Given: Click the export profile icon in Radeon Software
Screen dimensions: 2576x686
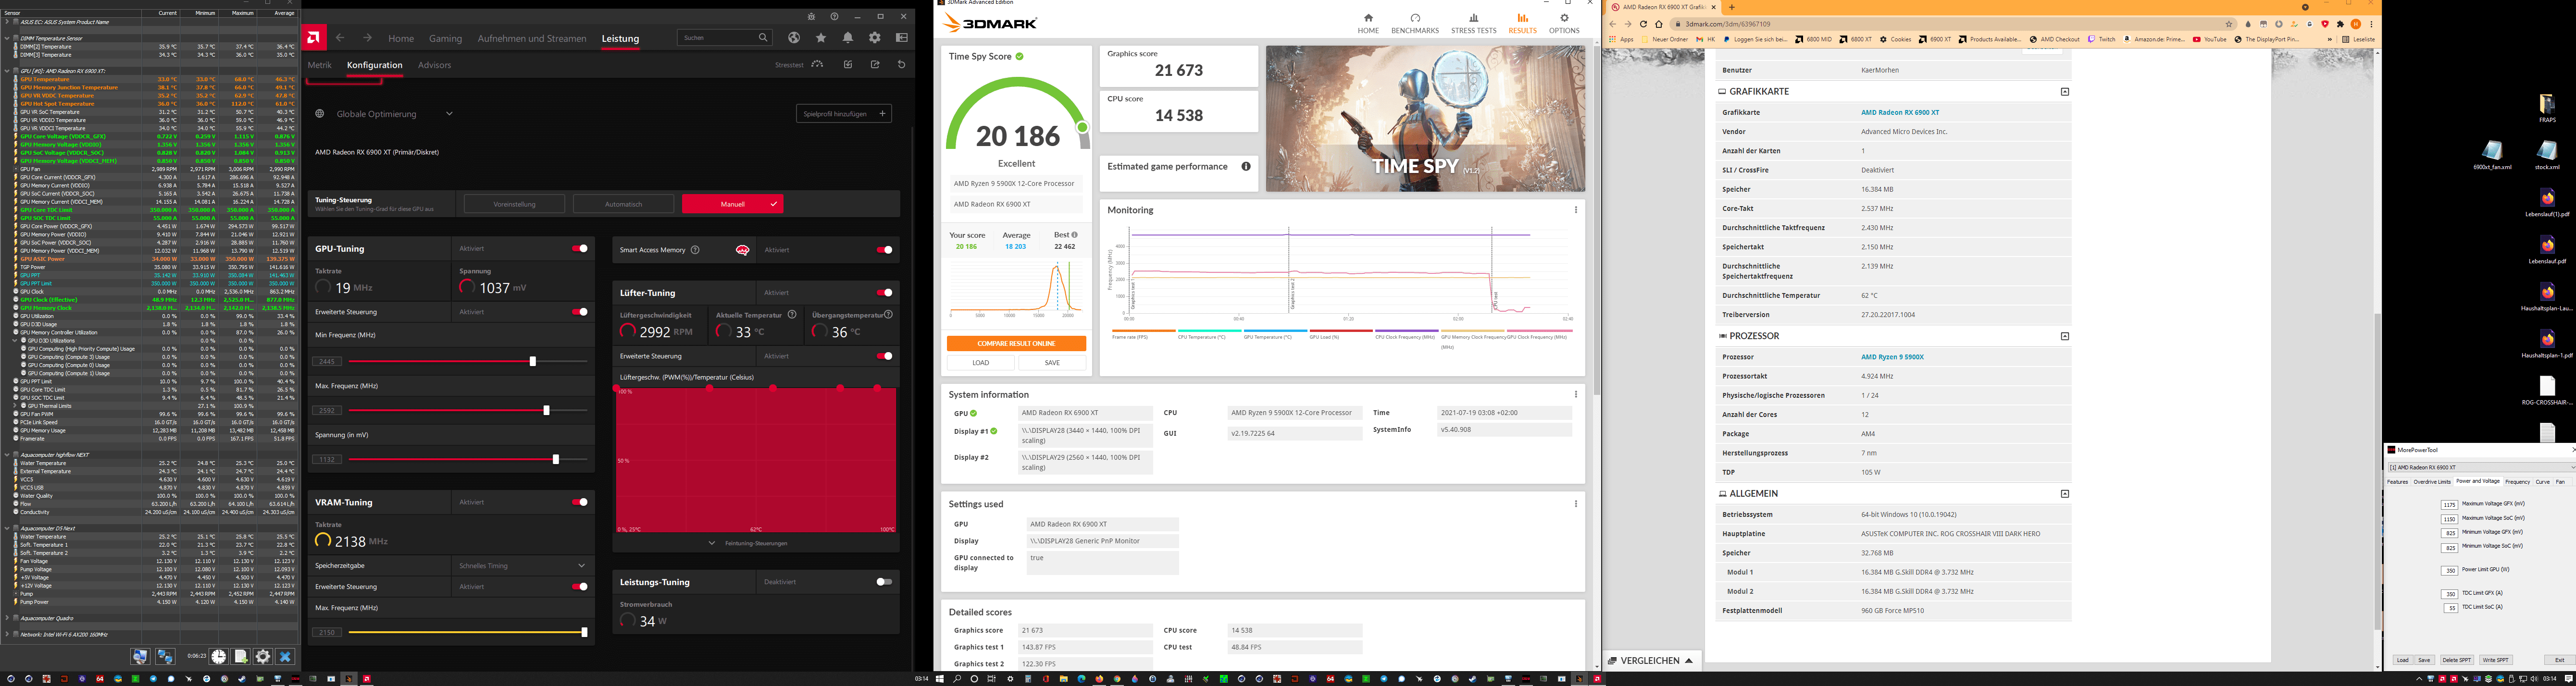Looking at the screenshot, I should pyautogui.click(x=875, y=65).
